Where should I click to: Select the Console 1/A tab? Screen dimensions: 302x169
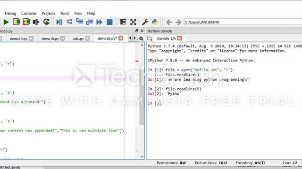tap(166, 38)
